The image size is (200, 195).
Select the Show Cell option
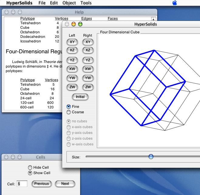30,173
